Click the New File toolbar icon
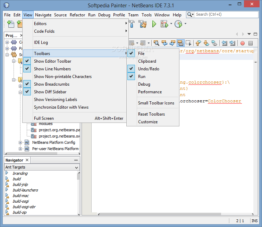The width and height of the screenshot is (262, 227). pos(11,24)
